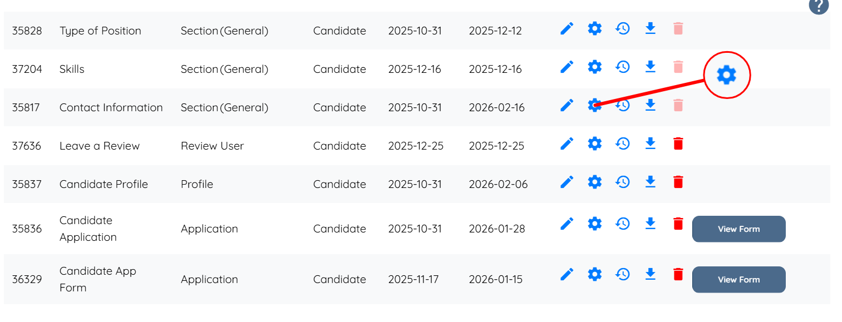Image resolution: width=842 pixels, height=322 pixels.
Task: Edit the Contact Information section
Action: tap(567, 105)
